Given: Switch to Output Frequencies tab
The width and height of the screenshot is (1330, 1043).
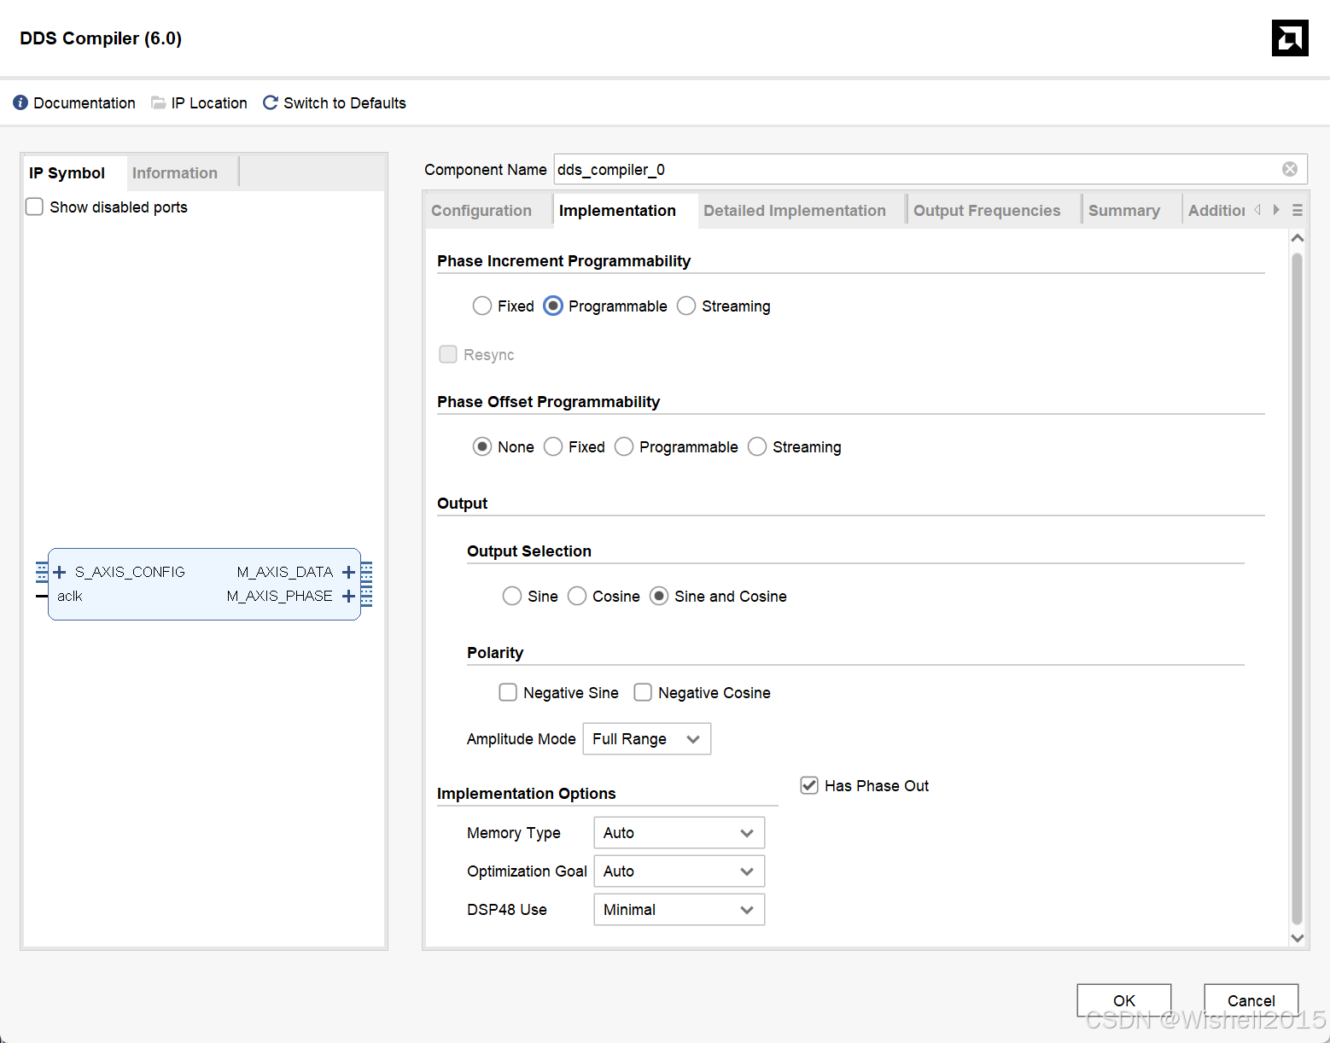Looking at the screenshot, I should click(x=987, y=211).
